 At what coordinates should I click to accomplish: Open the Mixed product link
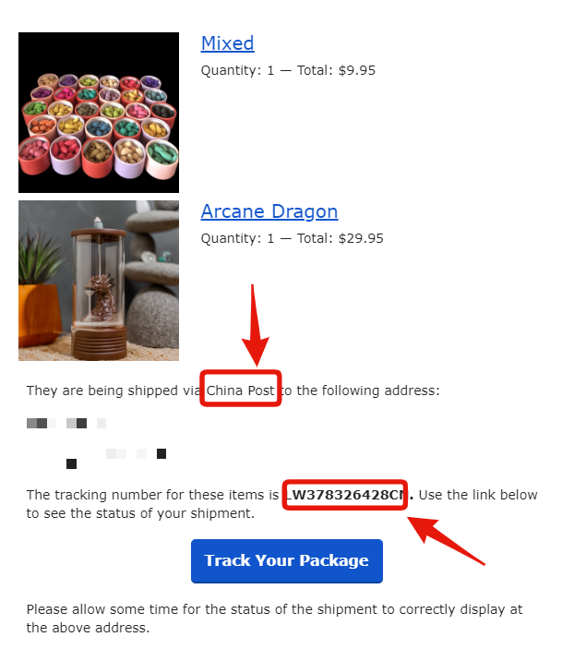coord(227,43)
